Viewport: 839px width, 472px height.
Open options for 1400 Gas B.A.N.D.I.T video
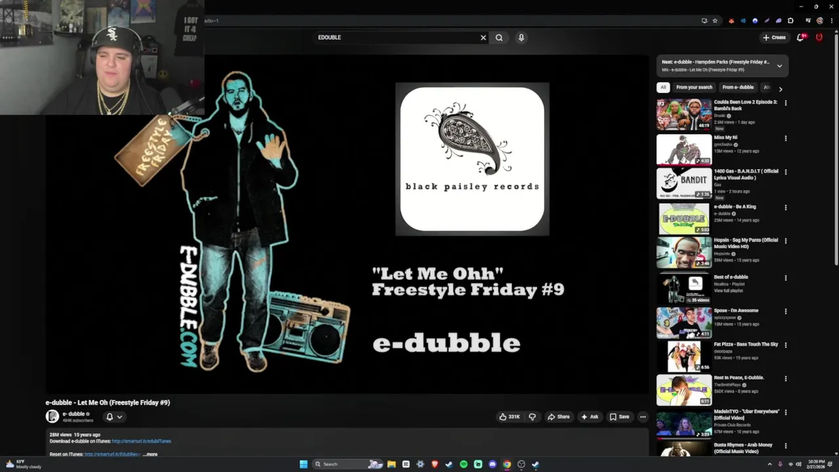coord(785,172)
